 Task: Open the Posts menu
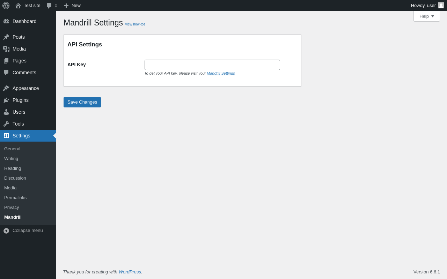click(28, 37)
